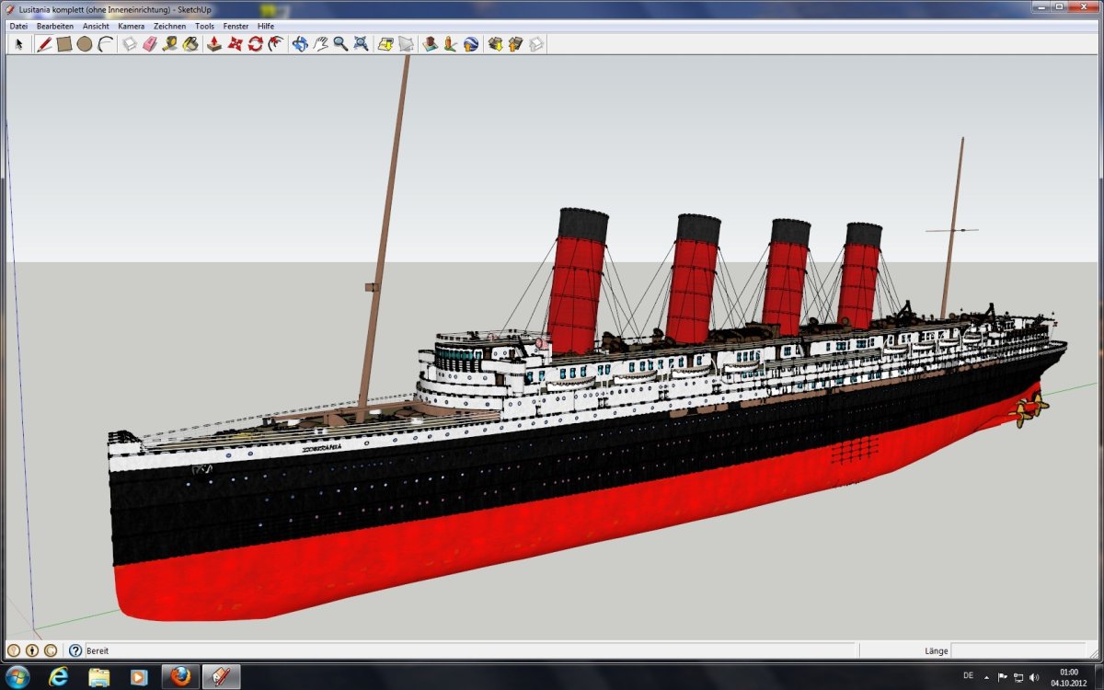Click the help question mark in status bar
The image size is (1104, 690).
click(x=75, y=650)
